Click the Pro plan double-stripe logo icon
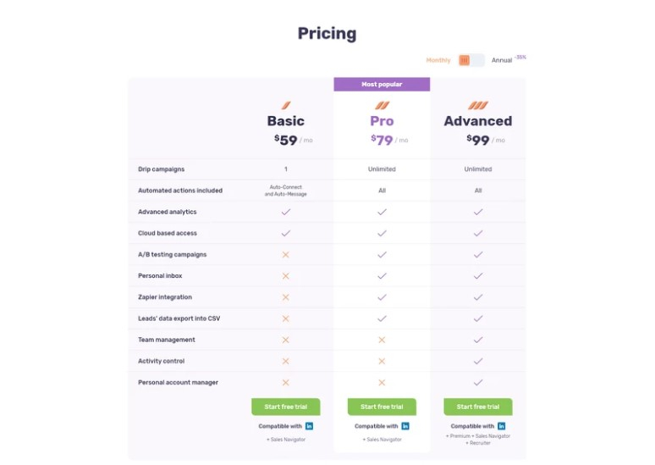This screenshot has width=655, height=465. tap(382, 106)
